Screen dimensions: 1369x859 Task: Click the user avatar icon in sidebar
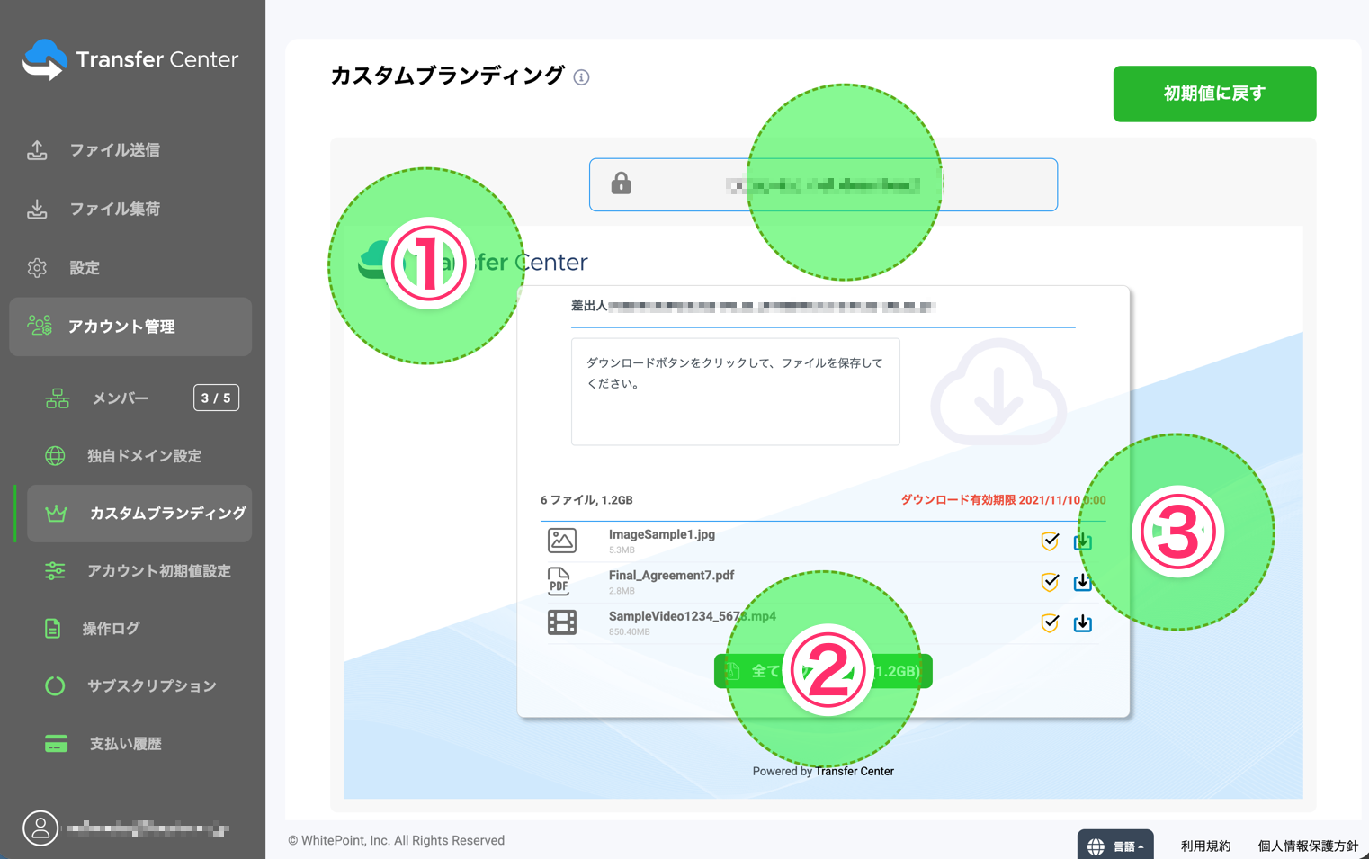[40, 828]
